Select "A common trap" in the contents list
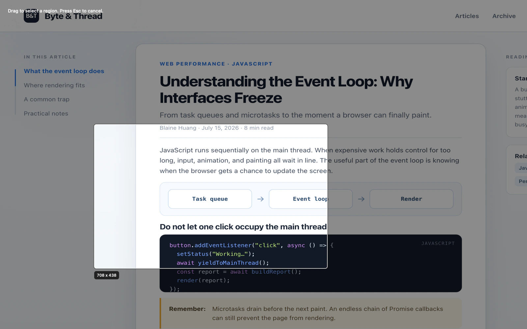This screenshot has width=527, height=329. pos(46,99)
